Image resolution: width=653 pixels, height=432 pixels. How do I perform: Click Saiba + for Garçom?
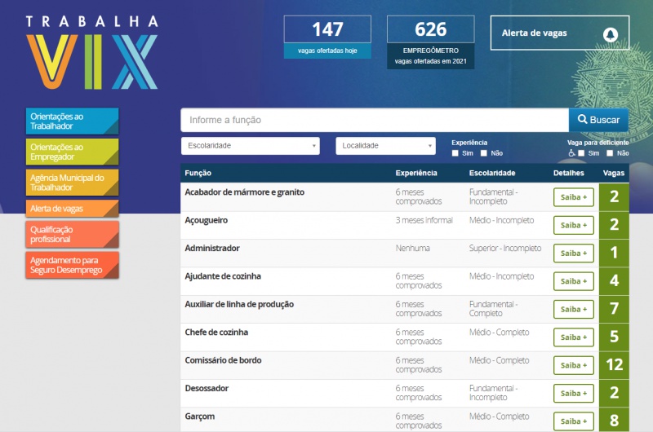pyautogui.click(x=574, y=421)
